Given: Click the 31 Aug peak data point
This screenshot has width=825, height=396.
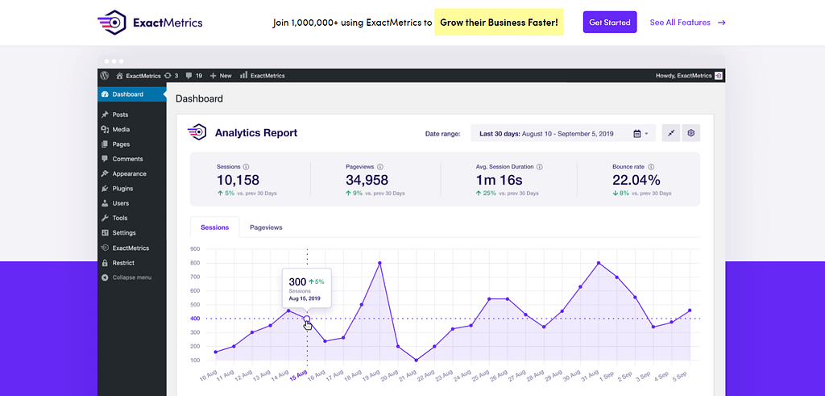Looking at the screenshot, I should click(599, 263).
